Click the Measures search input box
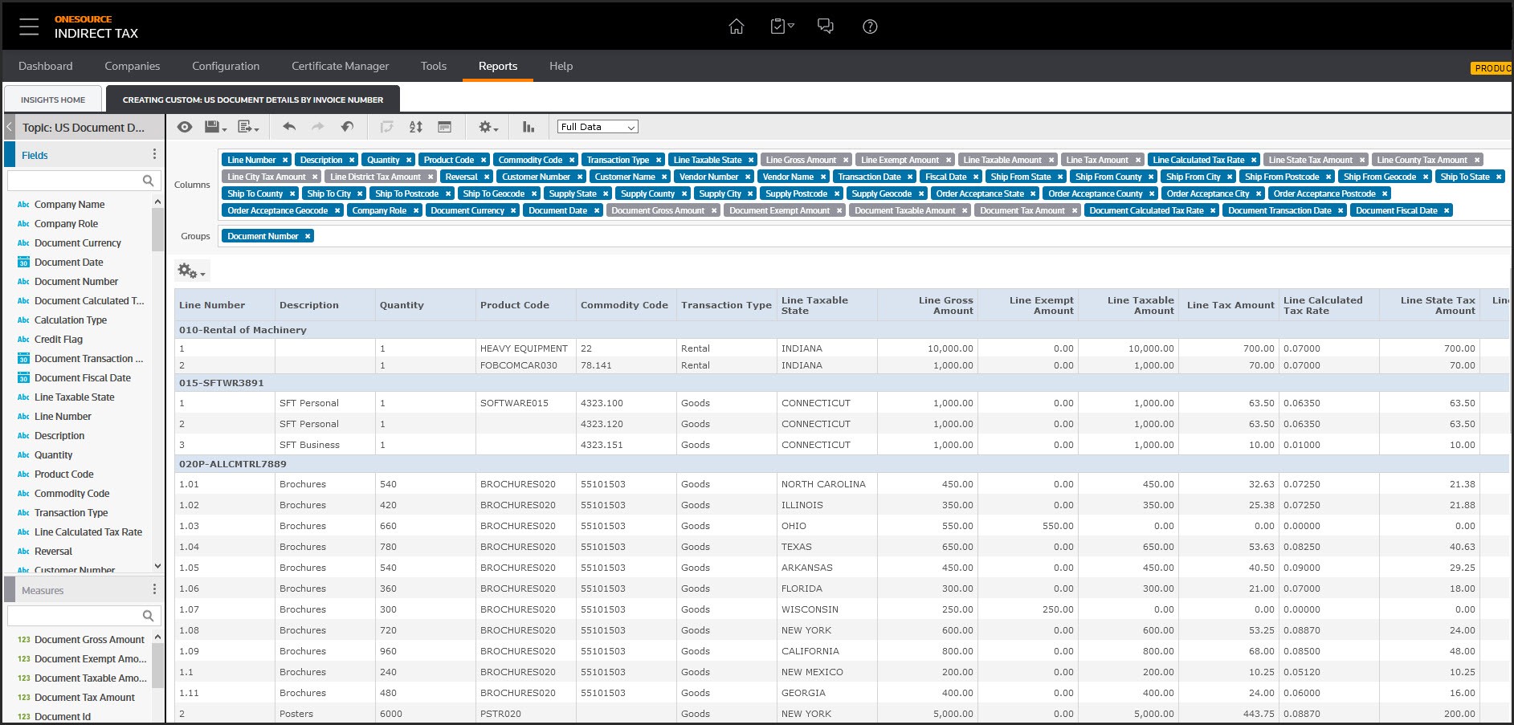The width and height of the screenshot is (1514, 725). (x=74, y=616)
